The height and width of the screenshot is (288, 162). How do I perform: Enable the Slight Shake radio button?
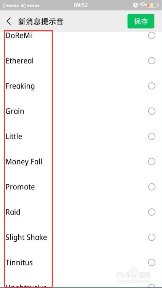tap(152, 237)
